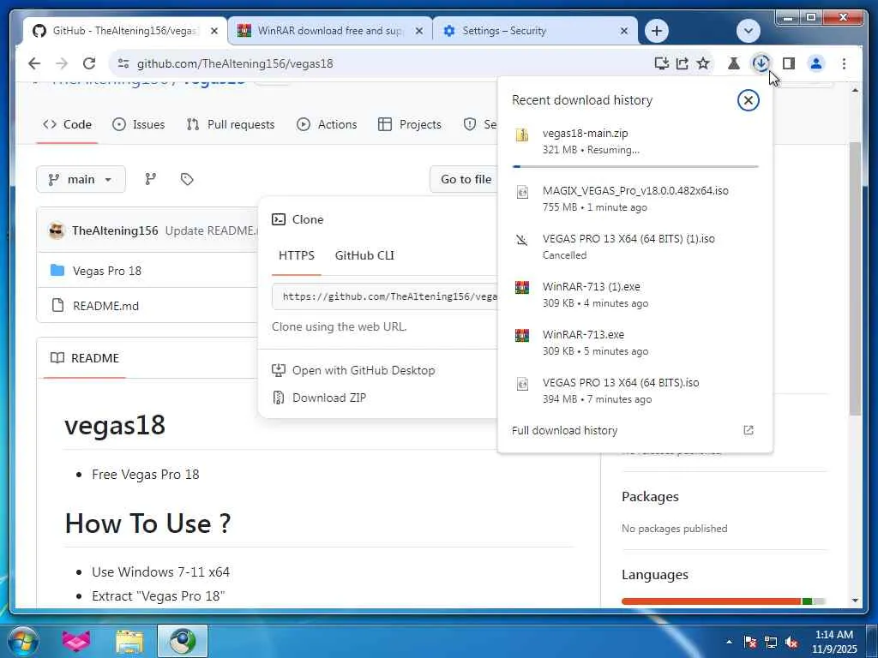Viewport: 878px width, 658px height.
Task: Click the browser back arrow
Action: (x=34, y=63)
